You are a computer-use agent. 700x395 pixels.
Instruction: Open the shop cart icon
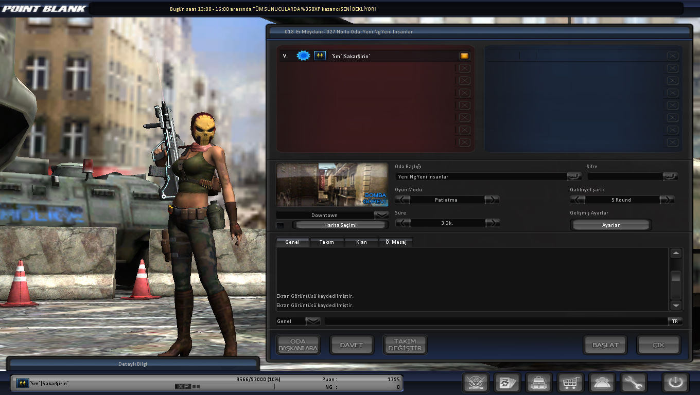click(x=571, y=383)
